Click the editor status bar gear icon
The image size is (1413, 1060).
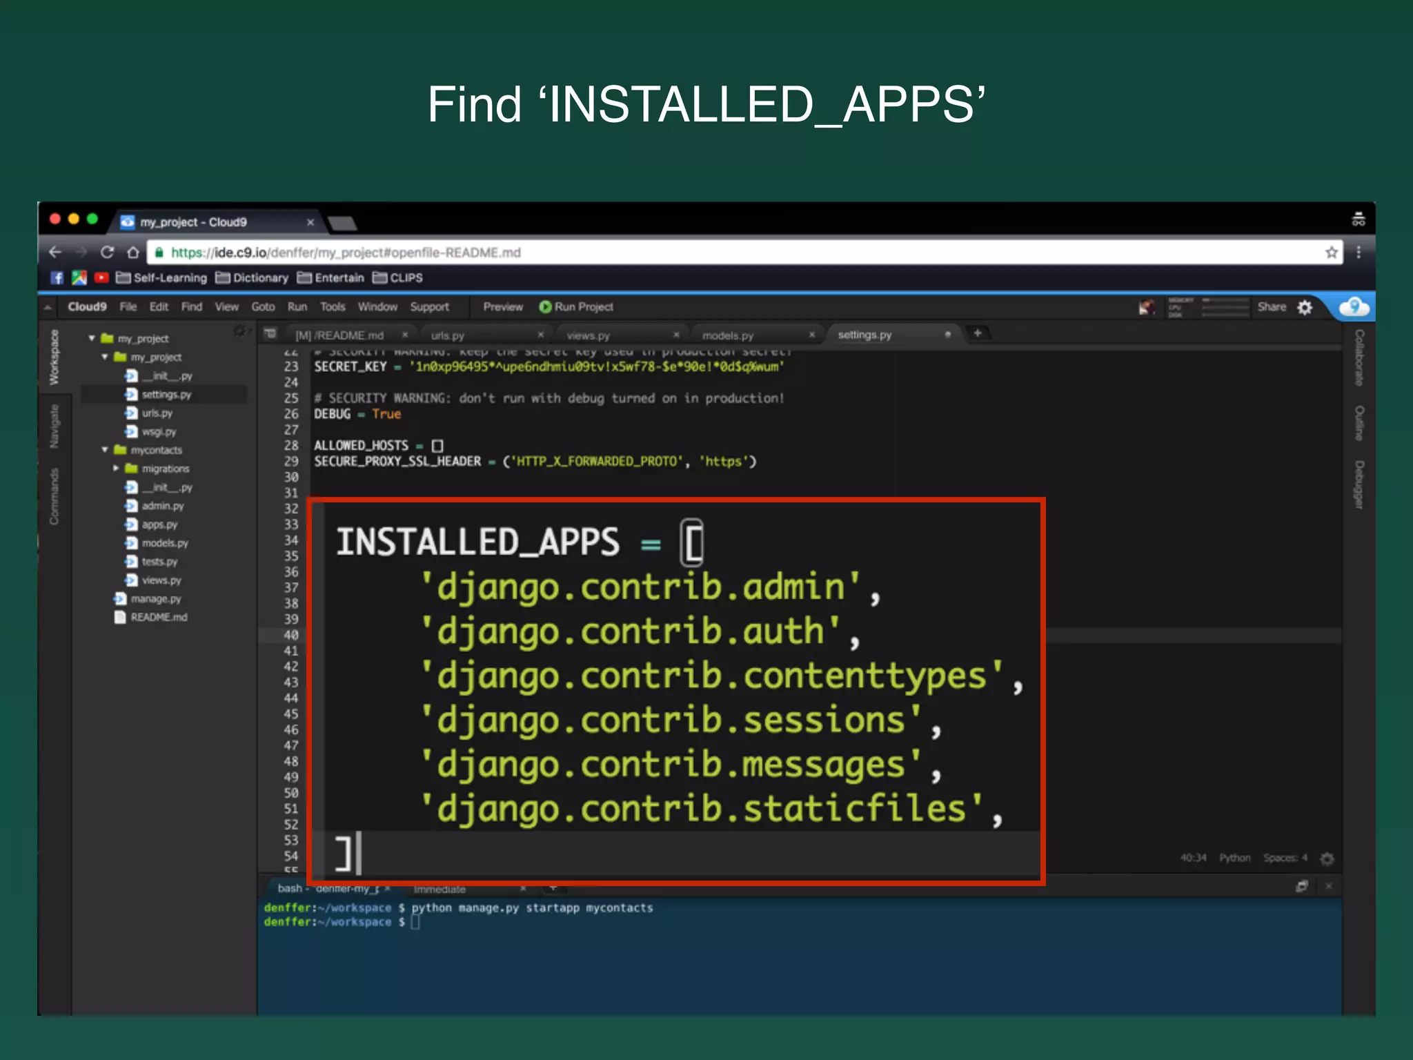(1327, 858)
